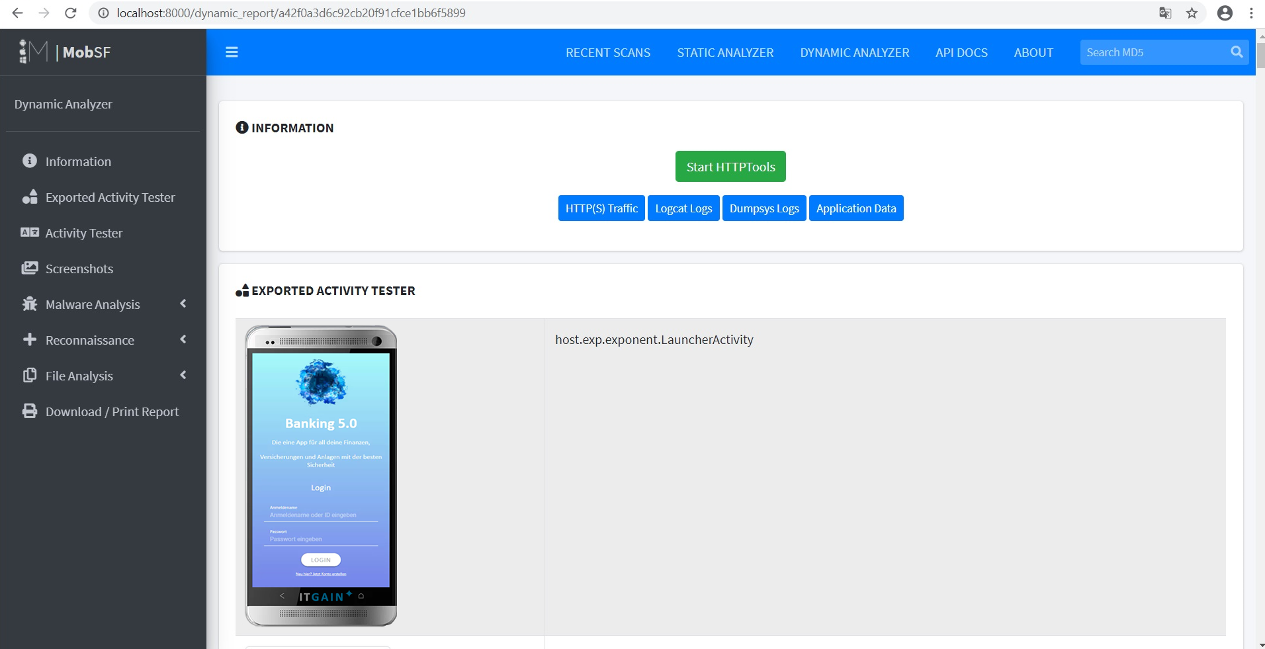Image resolution: width=1265 pixels, height=649 pixels.
Task: Click host.exp.exponent.LauncherActivity text
Action: (x=654, y=339)
